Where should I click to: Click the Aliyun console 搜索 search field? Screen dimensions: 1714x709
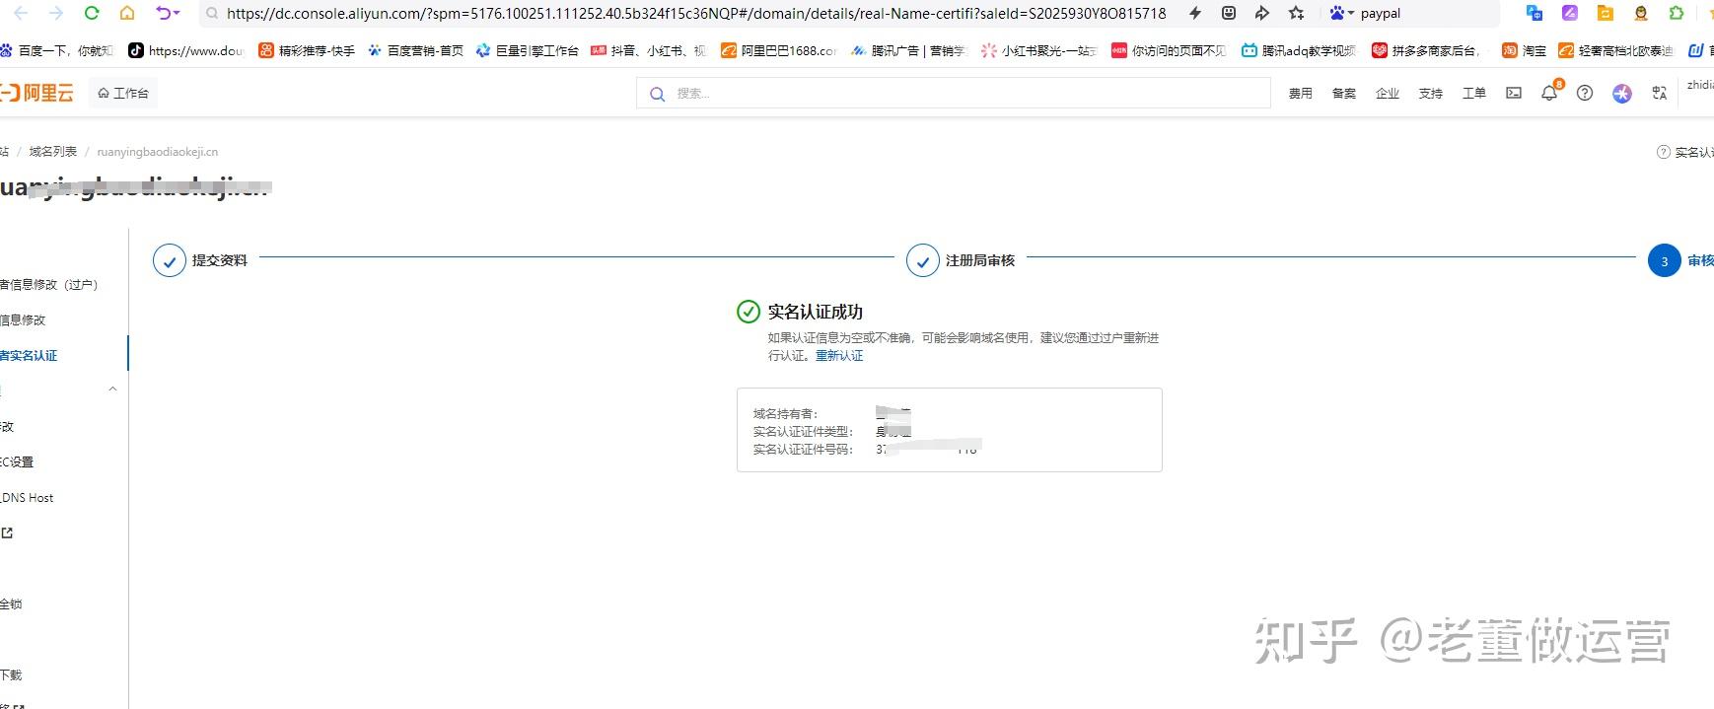tap(954, 94)
